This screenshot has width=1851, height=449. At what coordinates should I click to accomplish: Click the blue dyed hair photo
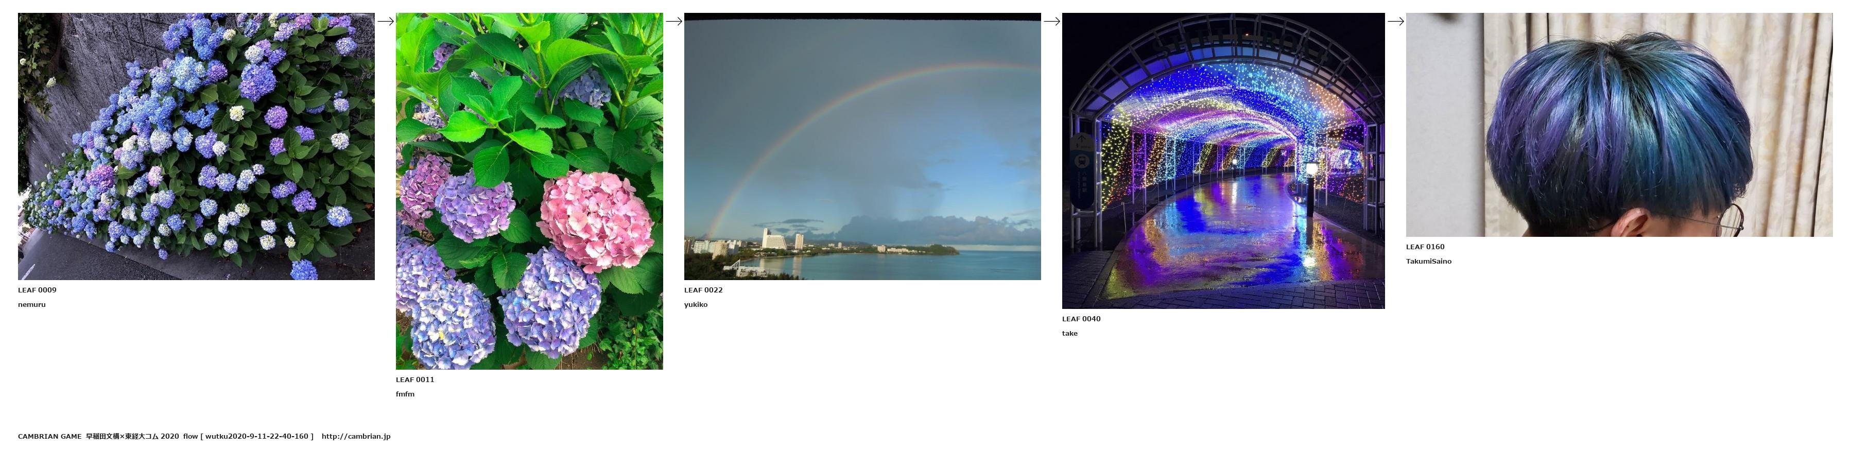(x=1619, y=125)
